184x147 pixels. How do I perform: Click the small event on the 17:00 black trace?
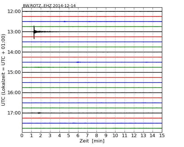click(x=39, y=113)
